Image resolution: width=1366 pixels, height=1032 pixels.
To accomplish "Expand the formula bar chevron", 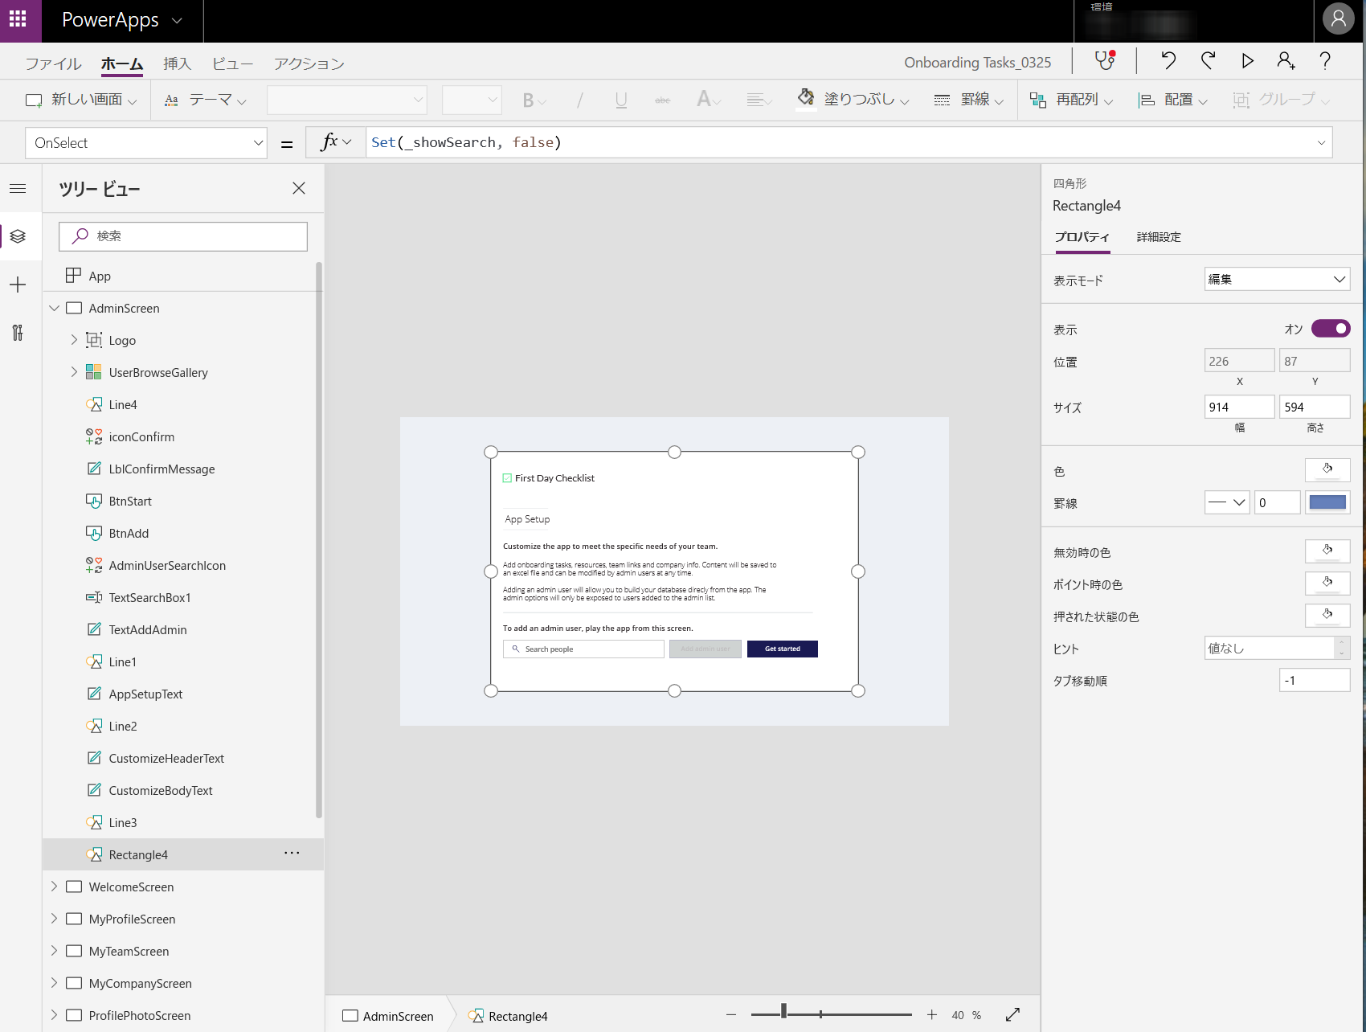I will coord(1321,143).
